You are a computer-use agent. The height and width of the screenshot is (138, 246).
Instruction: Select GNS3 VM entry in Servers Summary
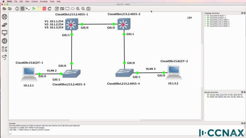click(x=226, y=97)
